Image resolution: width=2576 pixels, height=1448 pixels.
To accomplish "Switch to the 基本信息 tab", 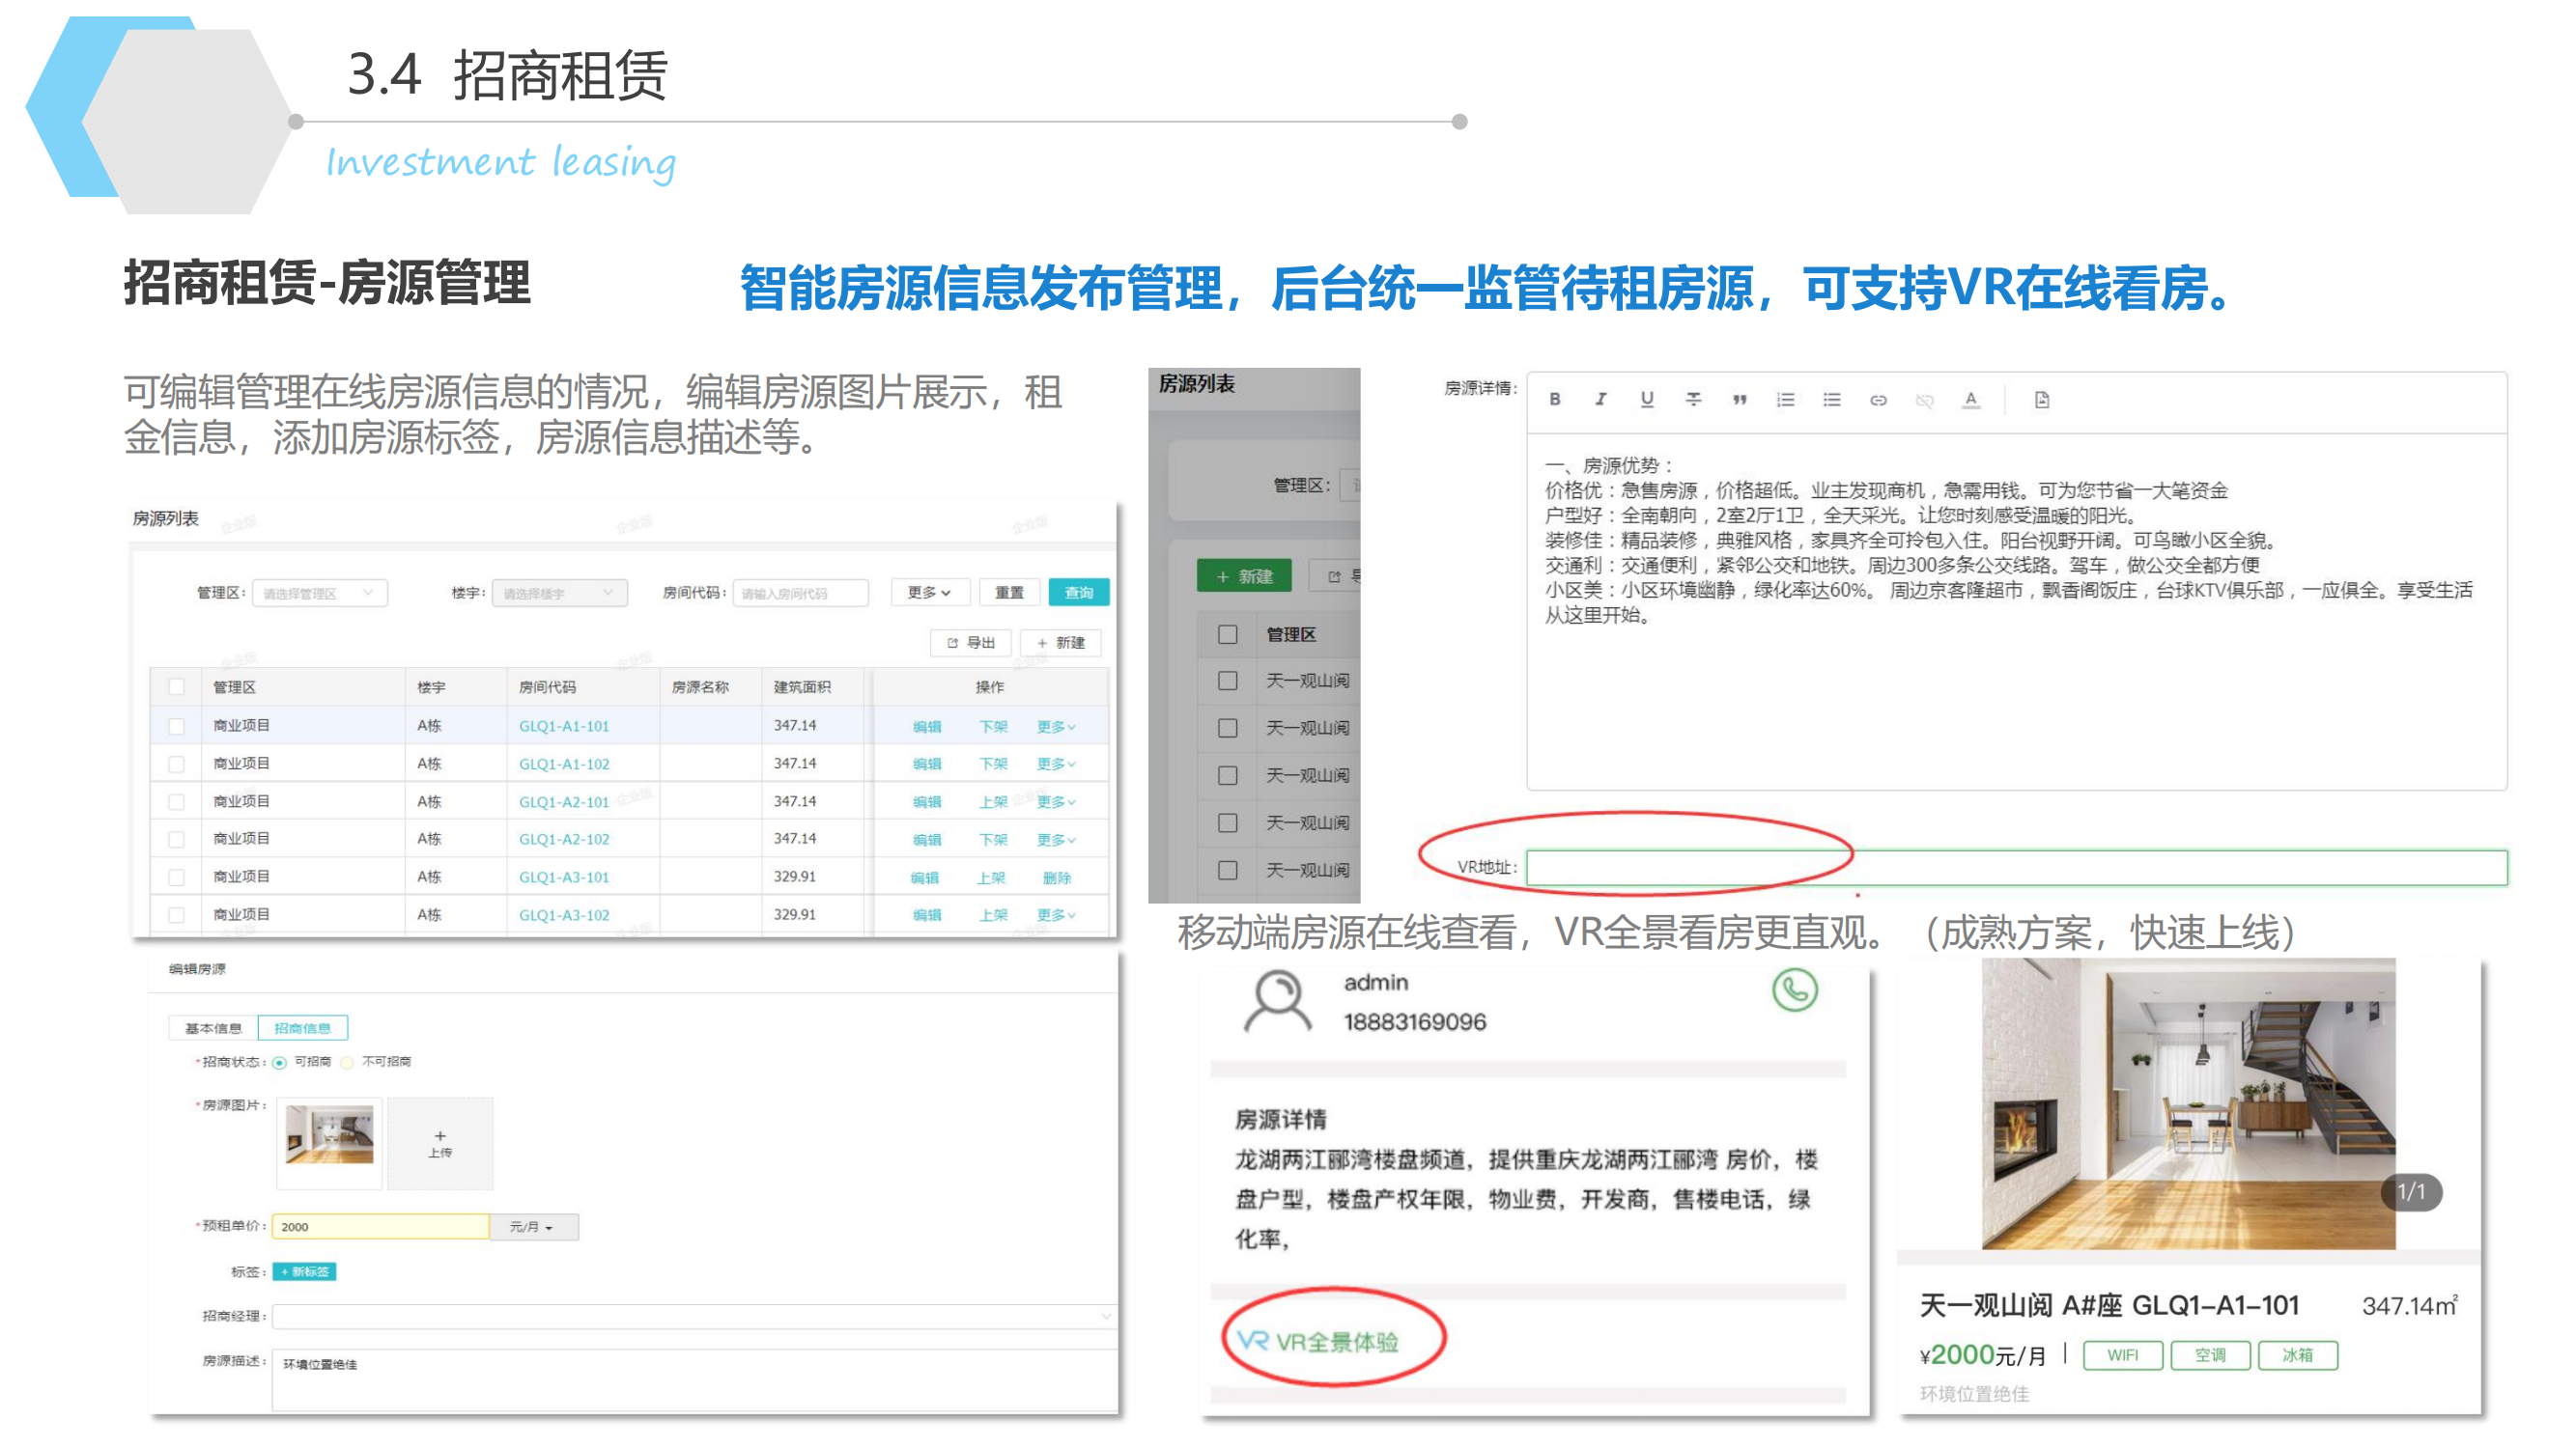I will pos(213,1028).
